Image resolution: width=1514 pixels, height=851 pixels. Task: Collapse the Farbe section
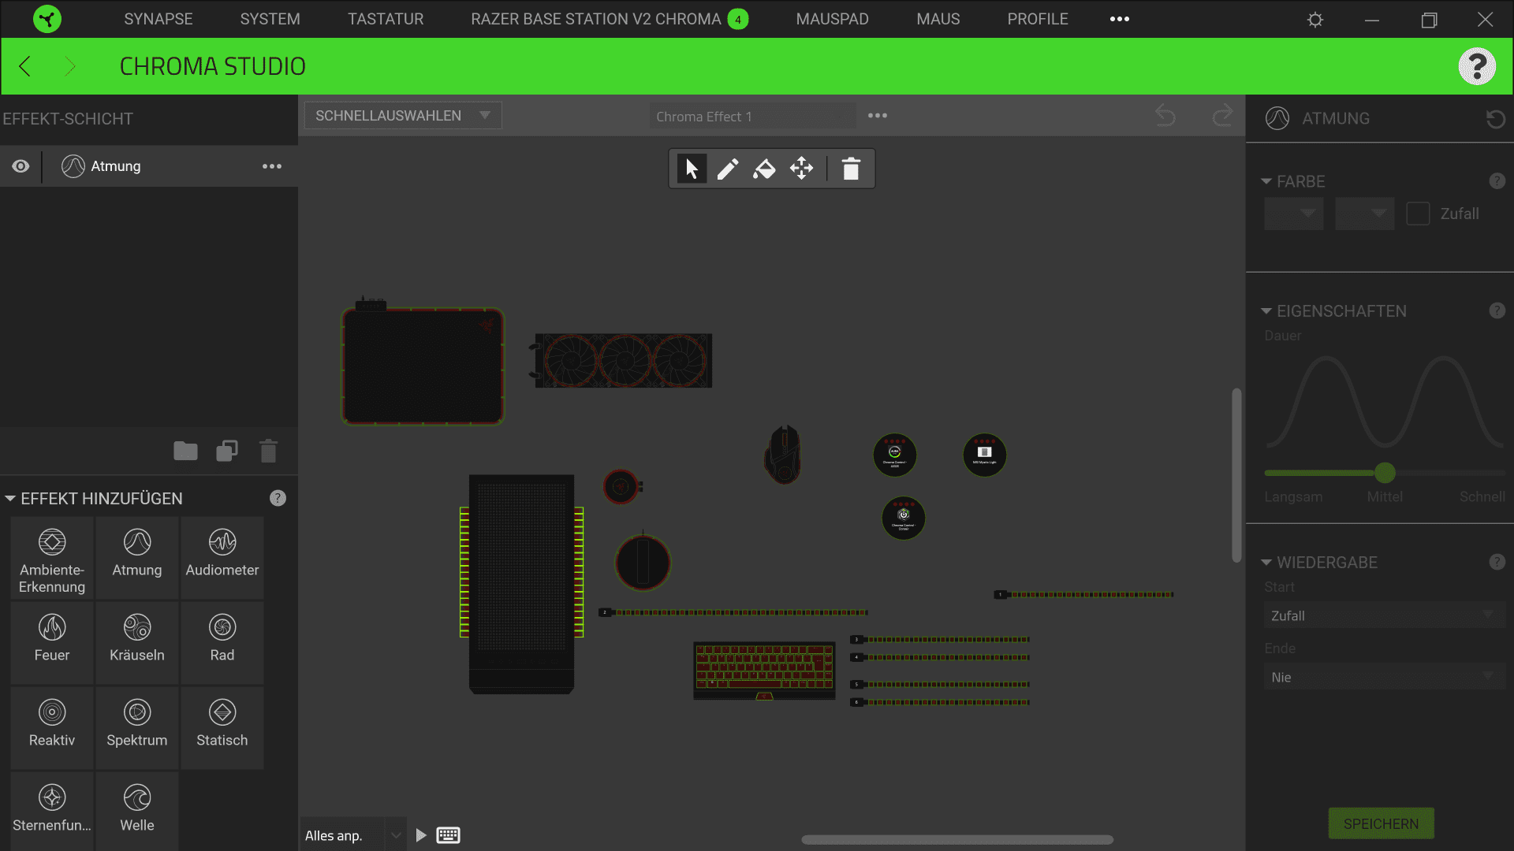1266,181
